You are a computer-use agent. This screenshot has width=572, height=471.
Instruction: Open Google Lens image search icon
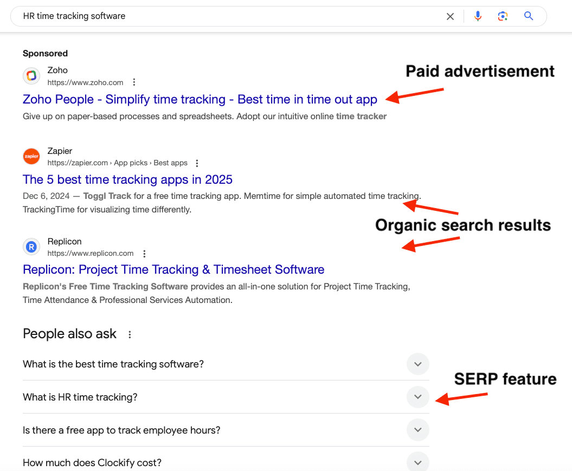pyautogui.click(x=503, y=16)
